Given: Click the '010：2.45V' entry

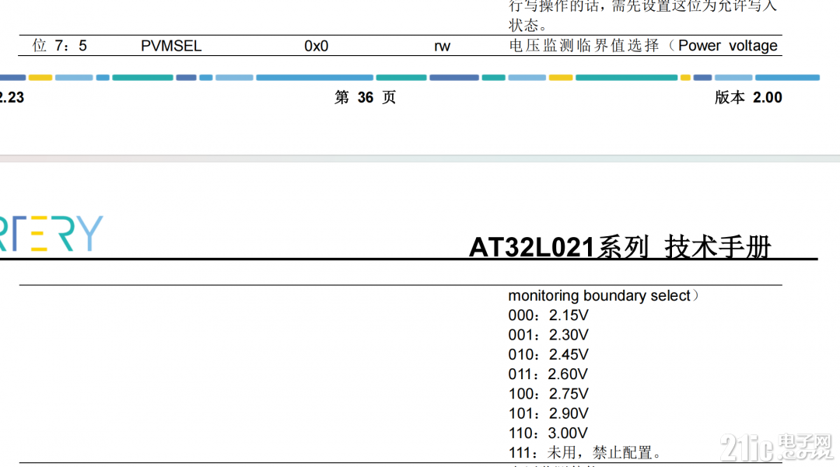Looking at the screenshot, I should click(548, 354).
